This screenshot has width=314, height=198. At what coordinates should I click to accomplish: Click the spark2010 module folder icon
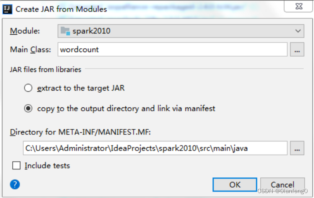coord(65,31)
